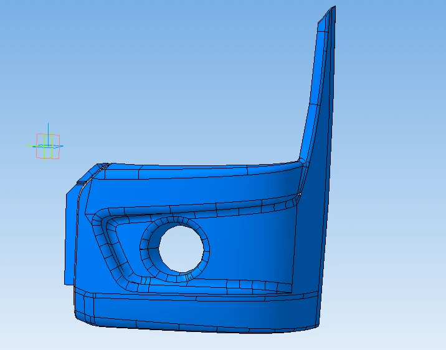The image size is (446, 350).
Task: Select the rectangular tab on the left side
Action: (69, 236)
